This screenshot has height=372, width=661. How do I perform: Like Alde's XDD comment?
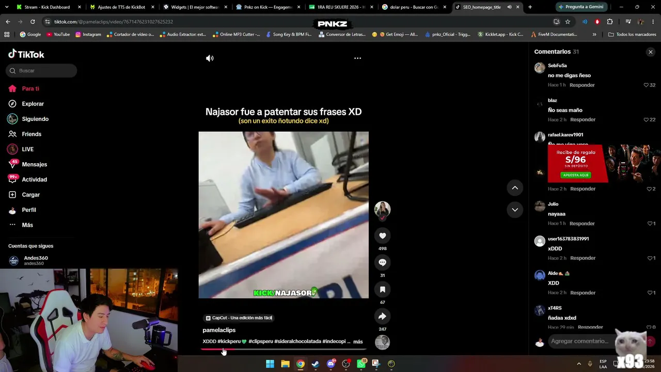[650, 292]
